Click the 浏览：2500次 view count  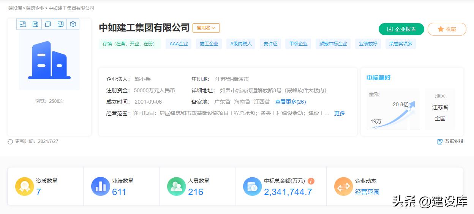point(49,101)
